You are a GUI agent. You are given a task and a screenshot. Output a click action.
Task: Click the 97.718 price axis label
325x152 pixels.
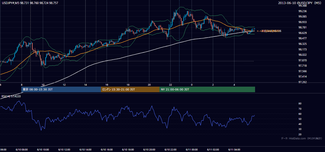[x=302, y=66]
